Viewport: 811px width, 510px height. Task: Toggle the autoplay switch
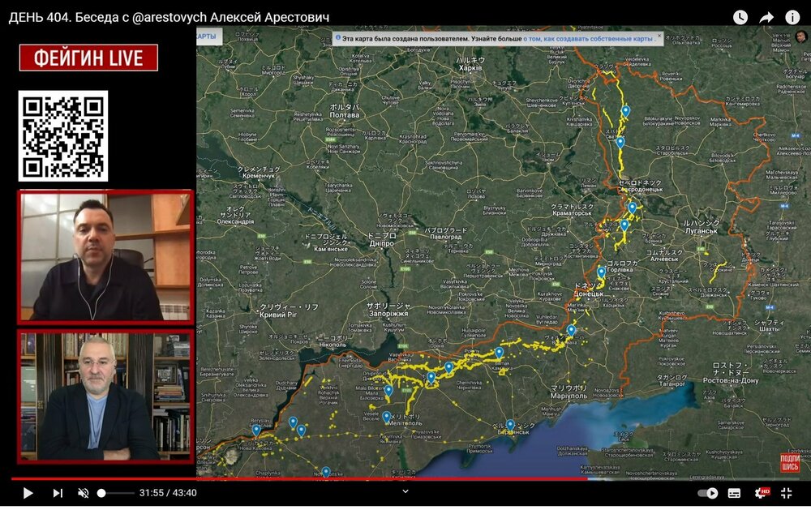pyautogui.click(x=708, y=493)
